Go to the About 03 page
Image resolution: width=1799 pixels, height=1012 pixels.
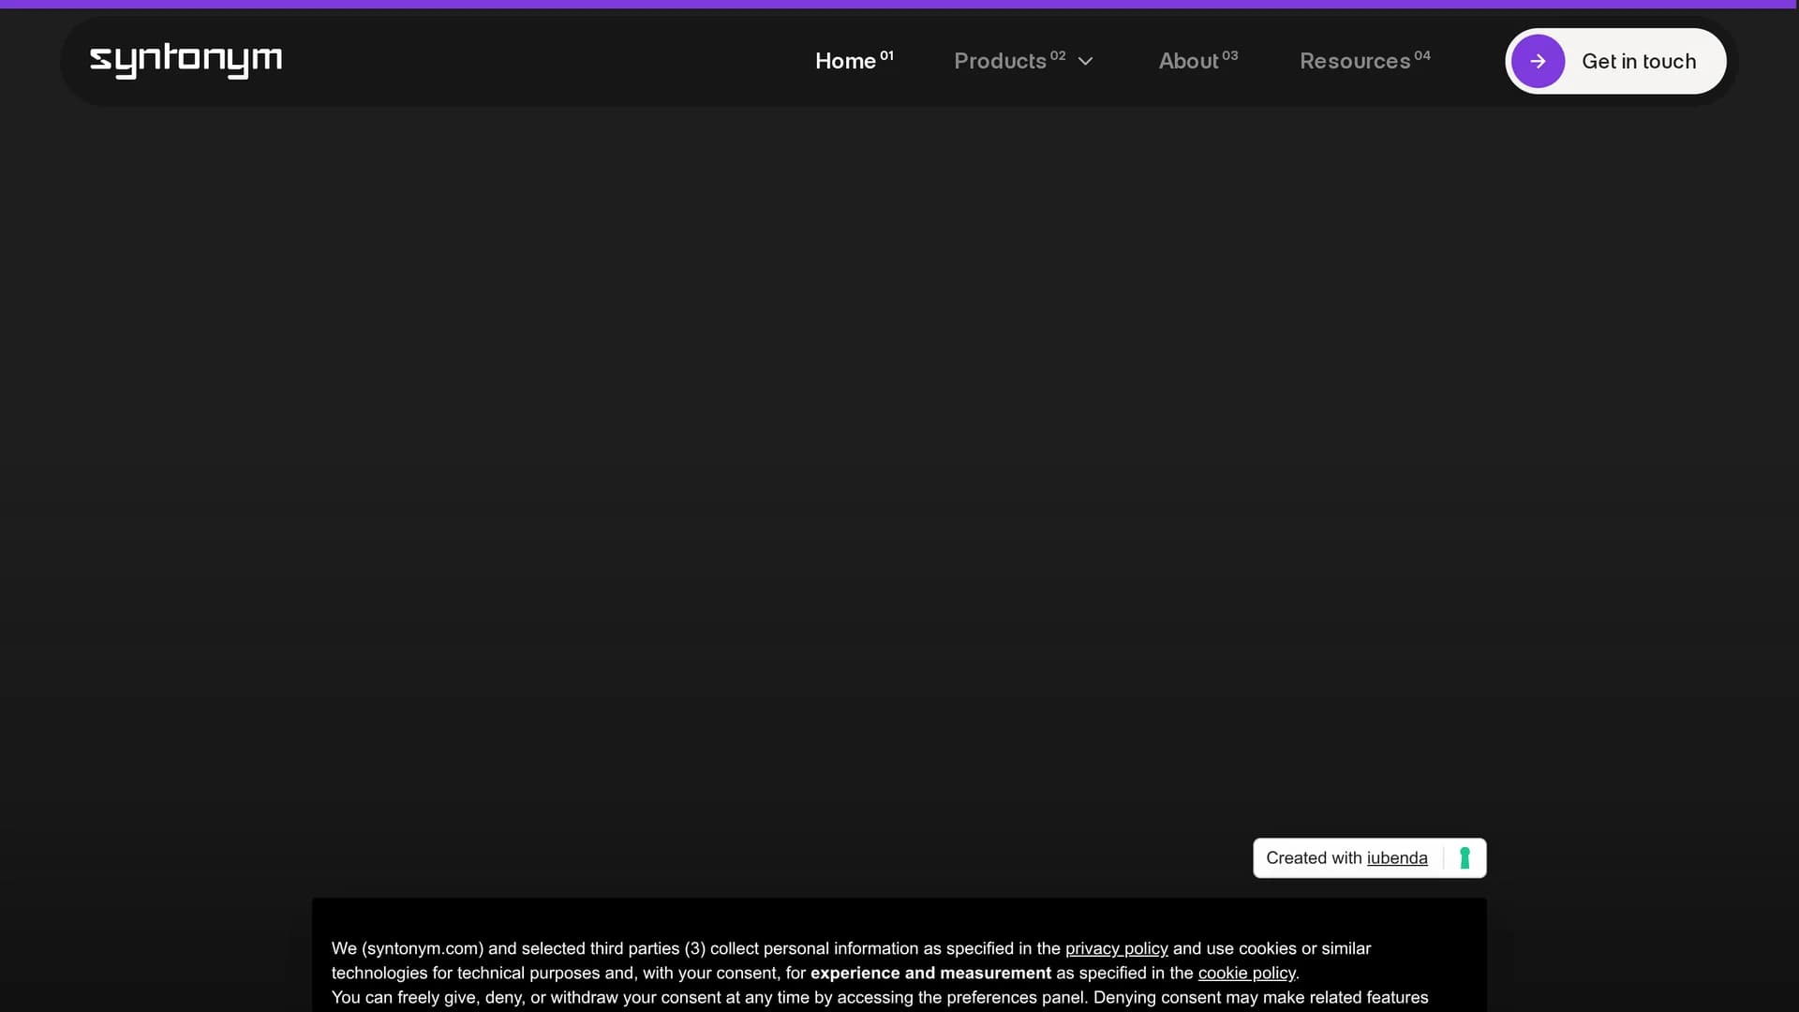click(x=1197, y=61)
